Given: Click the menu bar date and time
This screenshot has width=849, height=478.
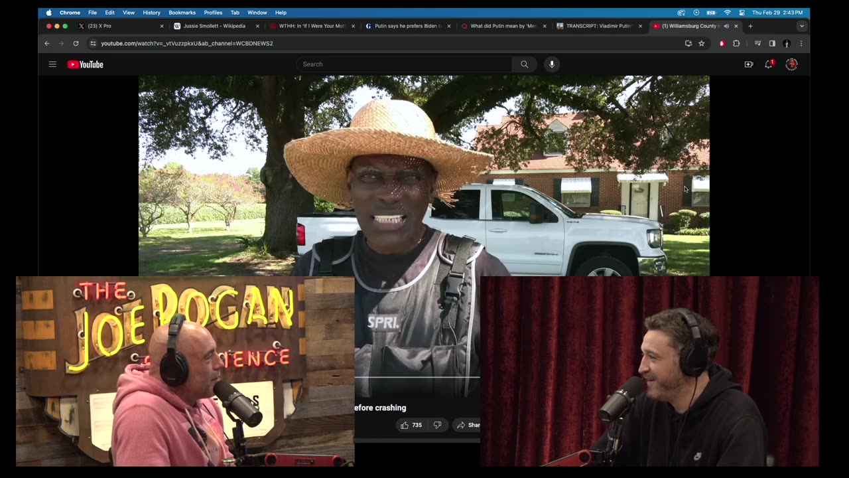Looking at the screenshot, I should pyautogui.click(x=777, y=13).
